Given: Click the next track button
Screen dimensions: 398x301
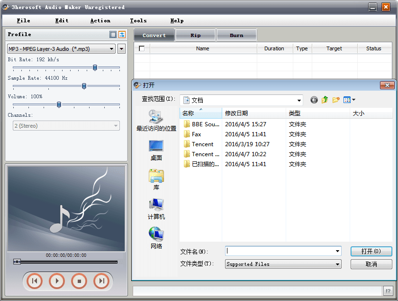Looking at the screenshot, I should pos(101,281).
